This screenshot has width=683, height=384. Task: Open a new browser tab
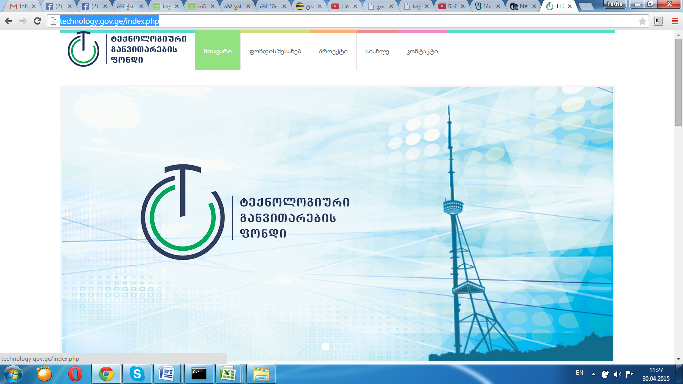(587, 7)
